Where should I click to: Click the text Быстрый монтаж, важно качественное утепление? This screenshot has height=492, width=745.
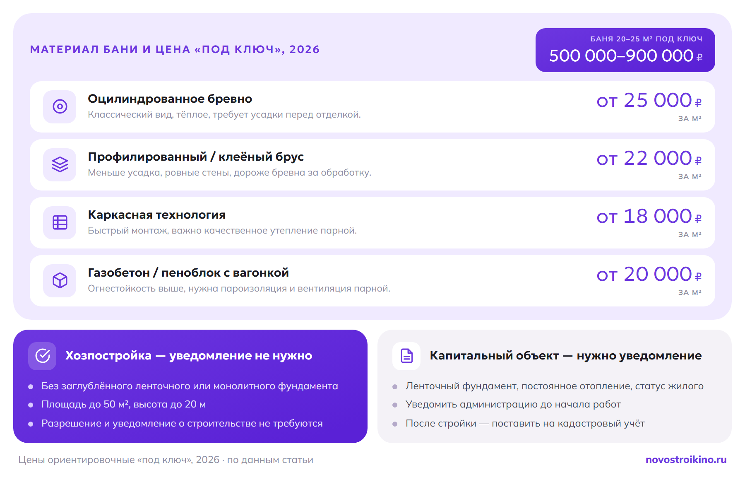(x=222, y=231)
